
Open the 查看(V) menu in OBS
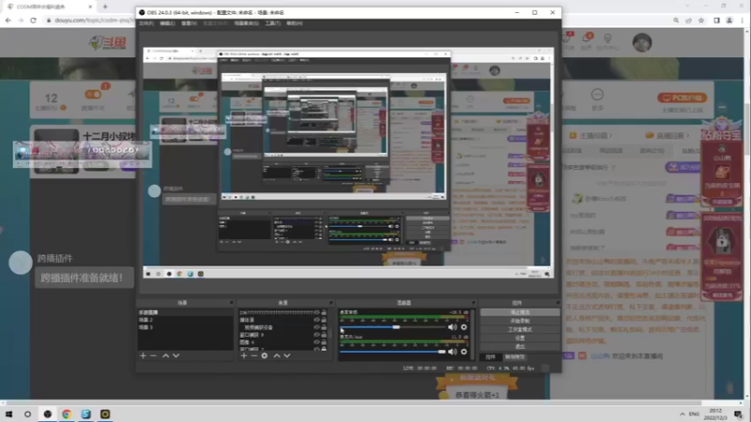tap(189, 23)
